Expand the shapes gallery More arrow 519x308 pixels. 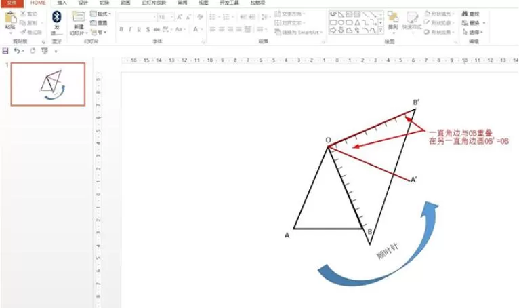381,31
